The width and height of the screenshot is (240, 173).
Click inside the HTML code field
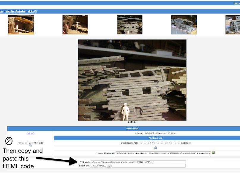pyautogui.click(x=138, y=162)
